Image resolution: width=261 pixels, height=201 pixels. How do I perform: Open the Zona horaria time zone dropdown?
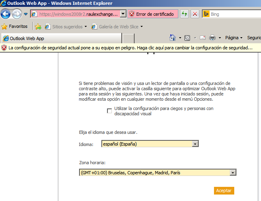point(158,172)
